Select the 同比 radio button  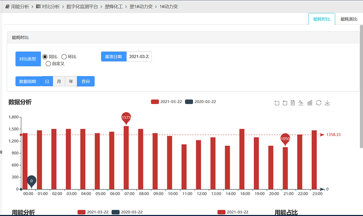tap(45, 57)
